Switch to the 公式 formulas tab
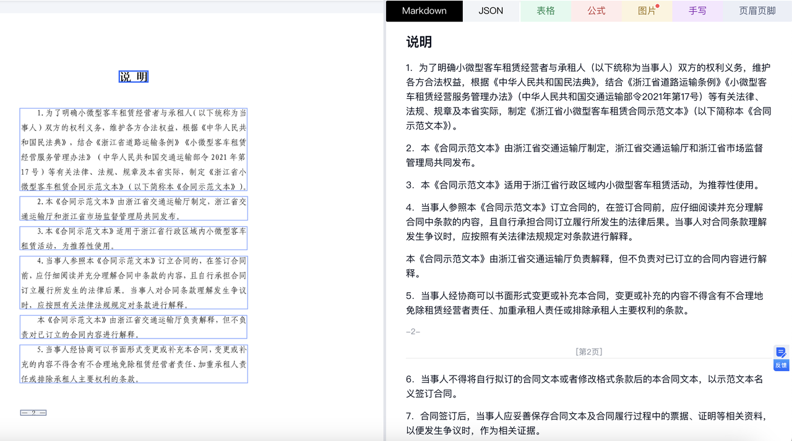792x441 pixels. click(596, 10)
